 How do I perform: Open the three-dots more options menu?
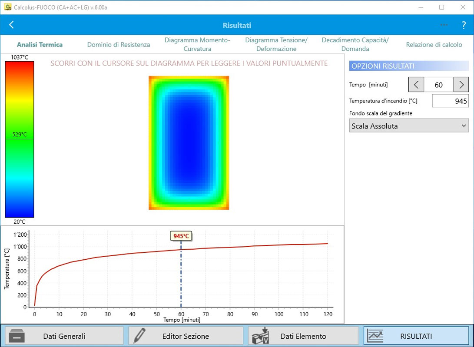click(444, 25)
